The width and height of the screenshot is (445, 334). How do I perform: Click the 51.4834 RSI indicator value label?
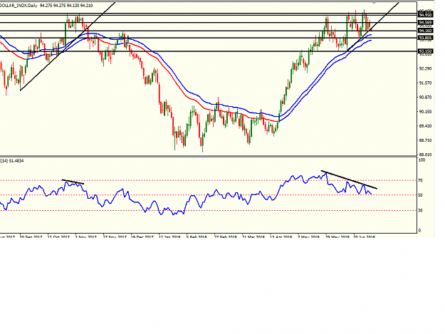(17, 161)
